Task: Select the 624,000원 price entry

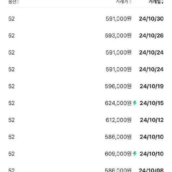Action: coord(118,103)
